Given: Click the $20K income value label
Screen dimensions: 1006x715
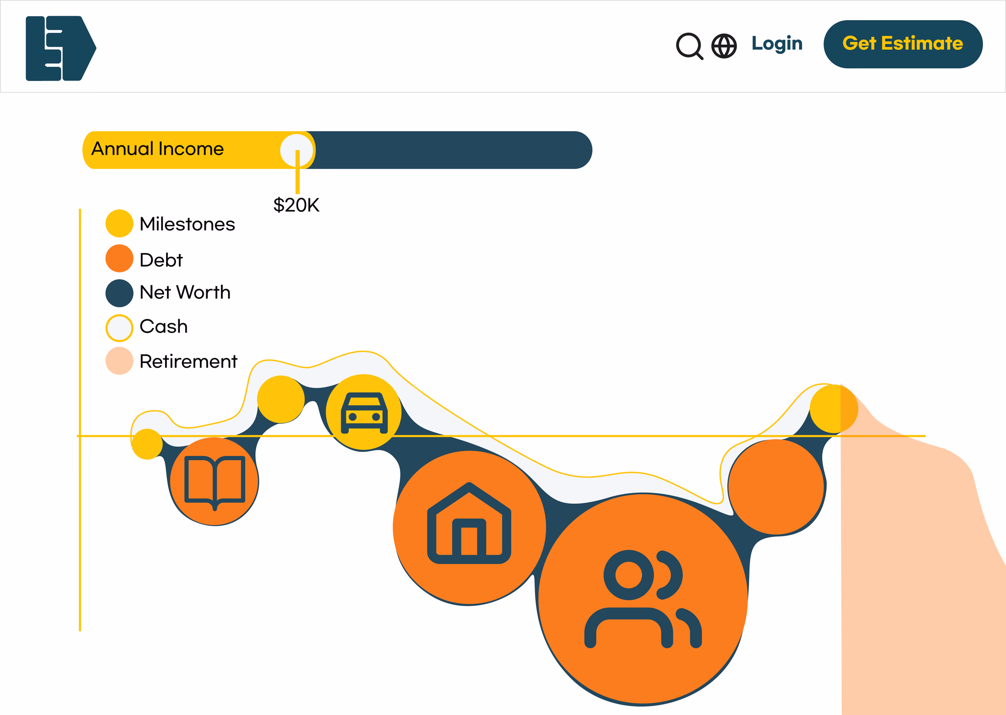Looking at the screenshot, I should (x=296, y=205).
